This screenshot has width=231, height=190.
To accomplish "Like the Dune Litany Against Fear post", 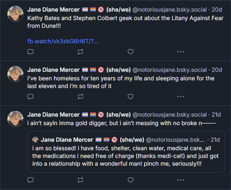I will point(131,52).
